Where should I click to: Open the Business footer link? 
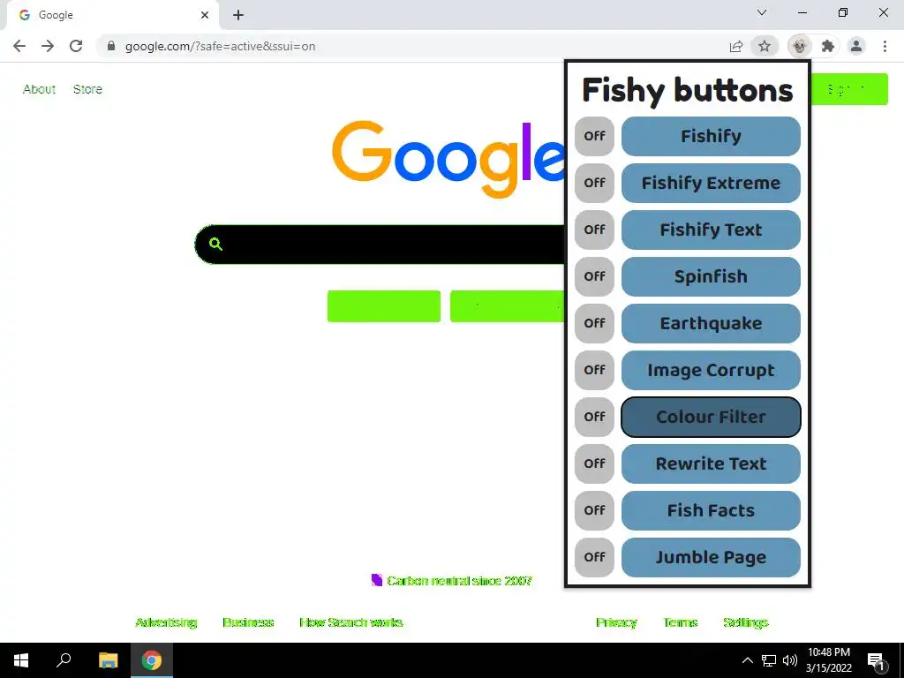248,622
